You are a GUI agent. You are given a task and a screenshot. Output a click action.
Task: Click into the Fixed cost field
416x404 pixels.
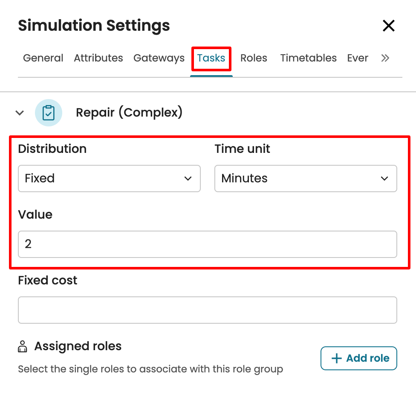pyautogui.click(x=208, y=310)
